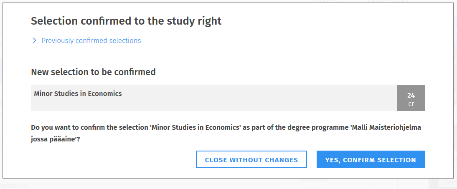
Task: Click the grey 24 cr credits badge
Action: [x=411, y=98]
